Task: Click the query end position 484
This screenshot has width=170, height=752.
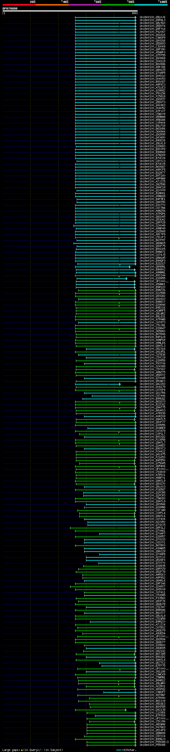Action: (x=134, y=13)
